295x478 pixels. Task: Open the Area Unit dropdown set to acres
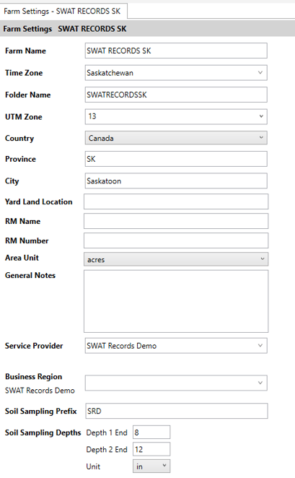(176, 259)
